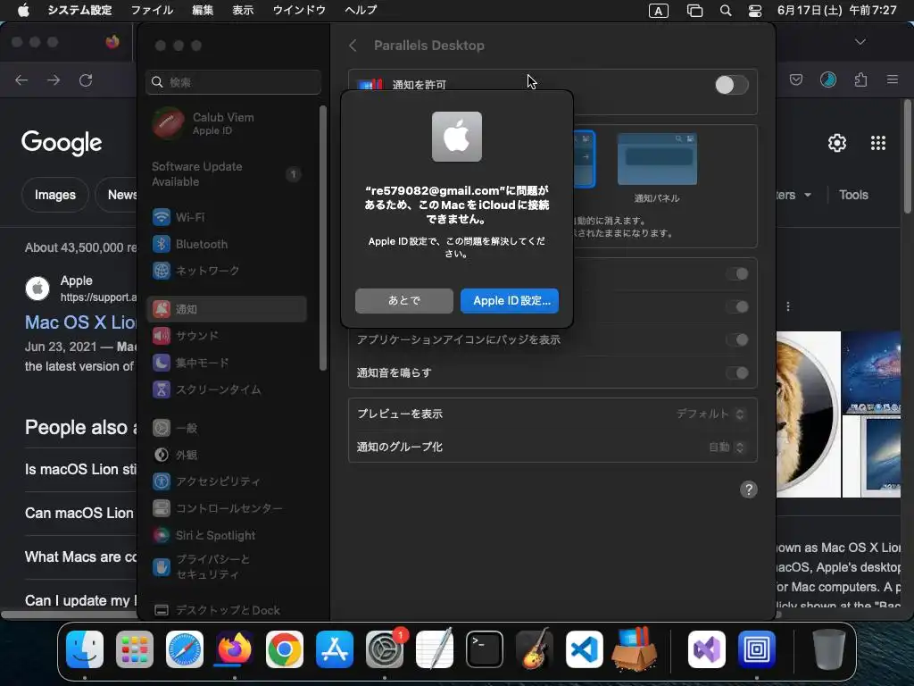Select Bluetooth in settings sidebar
The image size is (914, 686).
point(226,244)
